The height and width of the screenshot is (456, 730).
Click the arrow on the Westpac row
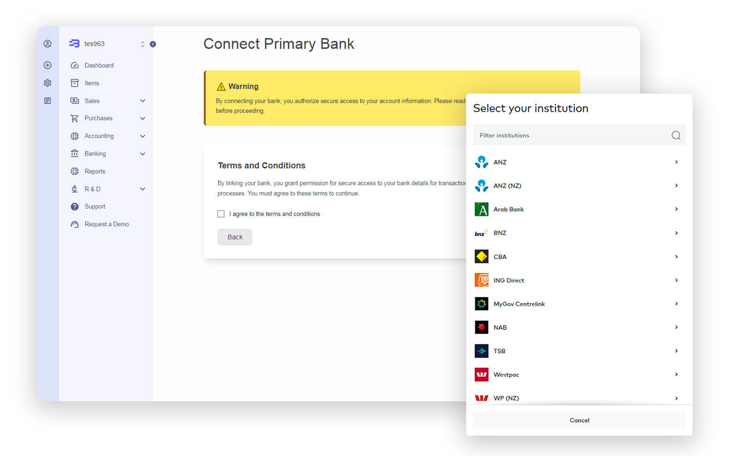tap(676, 374)
